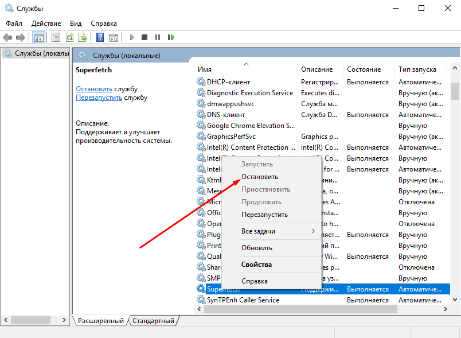Click Executes di... description cell
The height and width of the screenshot is (338, 461).
point(320,92)
